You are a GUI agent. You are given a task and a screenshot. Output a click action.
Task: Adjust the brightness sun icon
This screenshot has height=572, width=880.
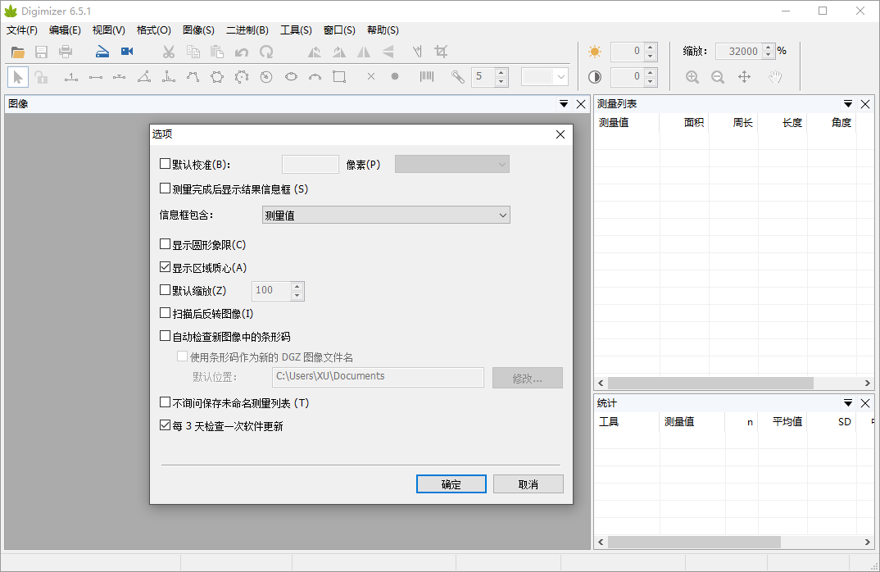click(595, 52)
